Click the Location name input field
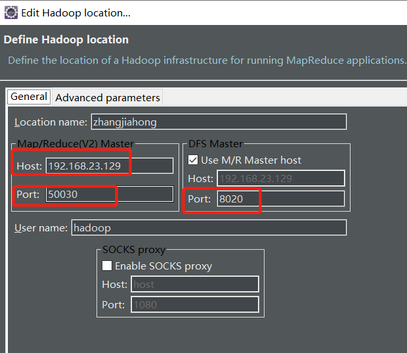Viewport: 407px width, 353px height. 219,122
